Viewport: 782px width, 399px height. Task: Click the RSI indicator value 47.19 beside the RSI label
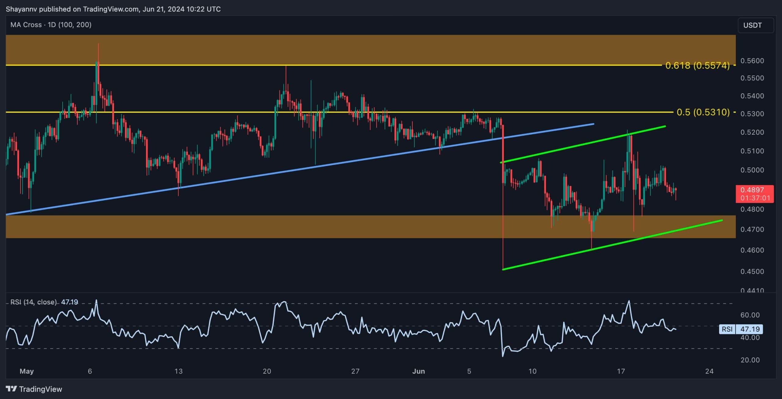[x=70, y=302]
